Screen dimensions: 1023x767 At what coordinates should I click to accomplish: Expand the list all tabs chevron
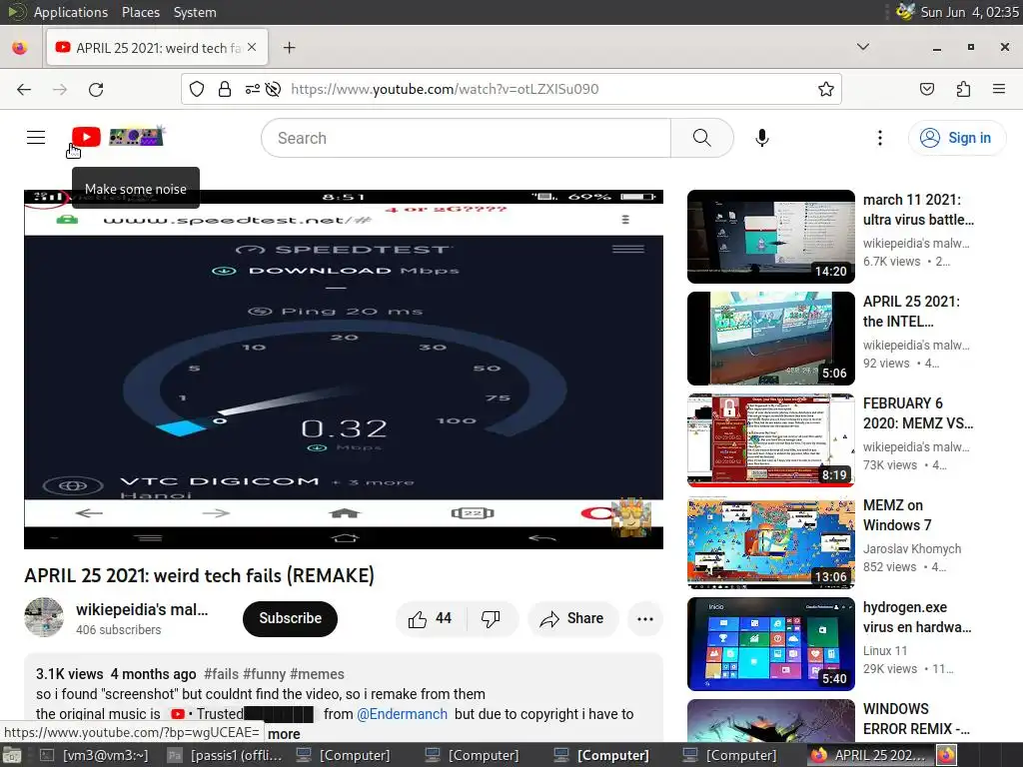click(862, 47)
